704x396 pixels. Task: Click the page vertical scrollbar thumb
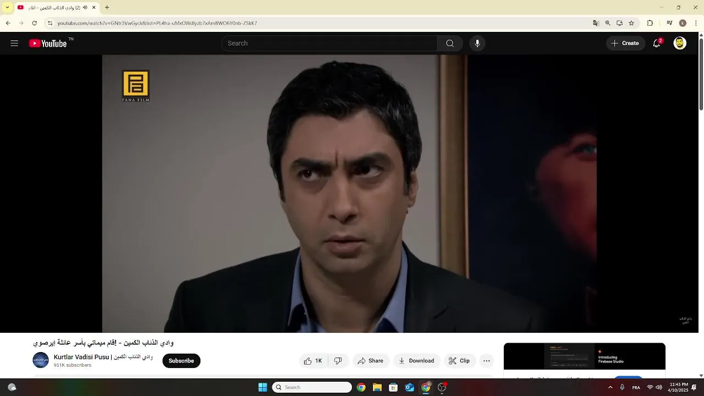(x=701, y=74)
